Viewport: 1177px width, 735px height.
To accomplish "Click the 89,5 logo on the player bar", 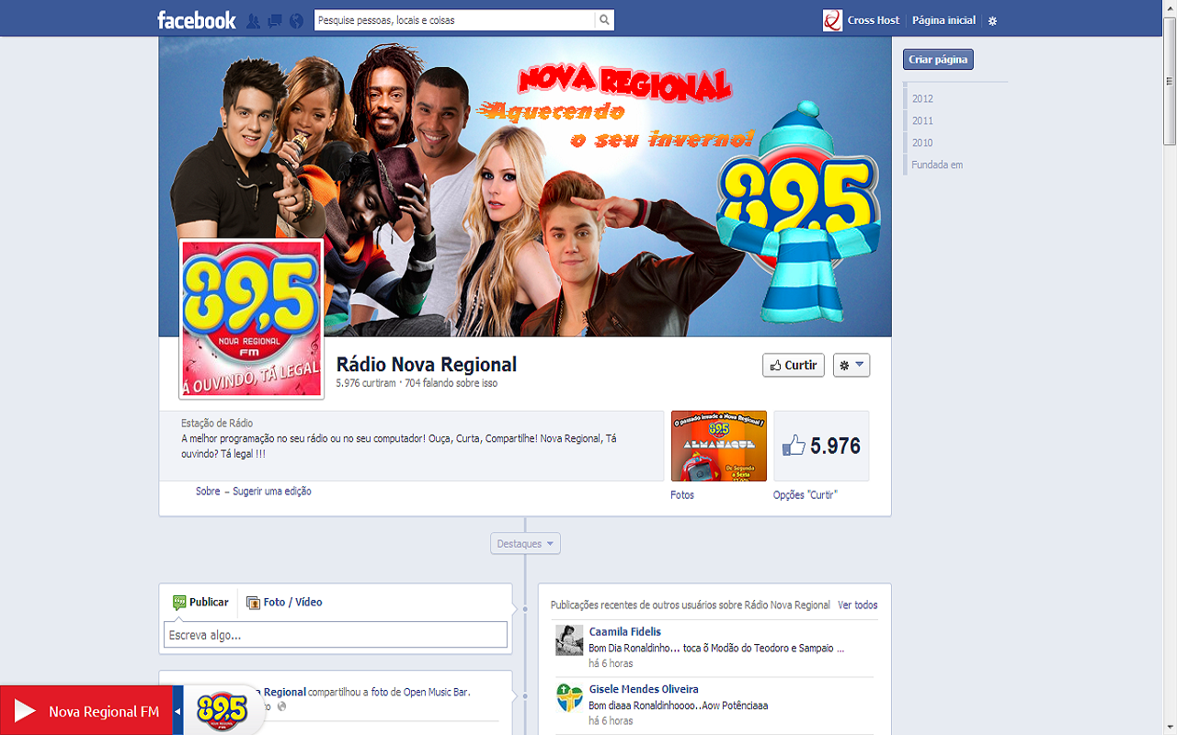I will pyautogui.click(x=222, y=709).
